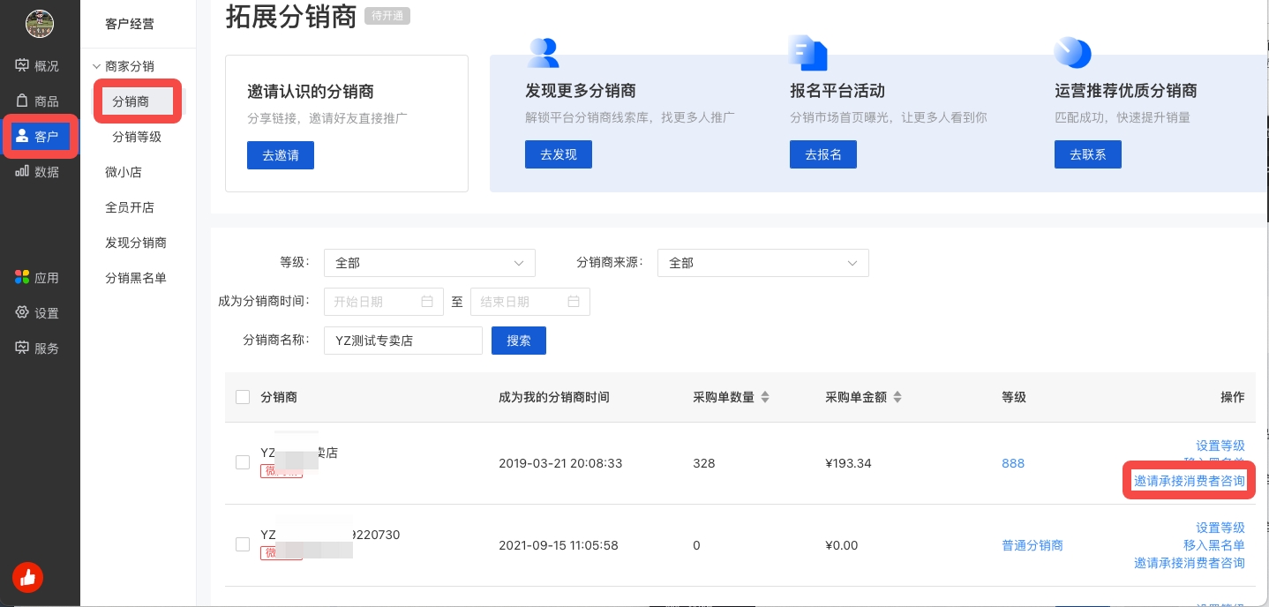Screen dimensions: 1269x607
Task: Click the 报名平台活动 document icon
Action: [807, 53]
